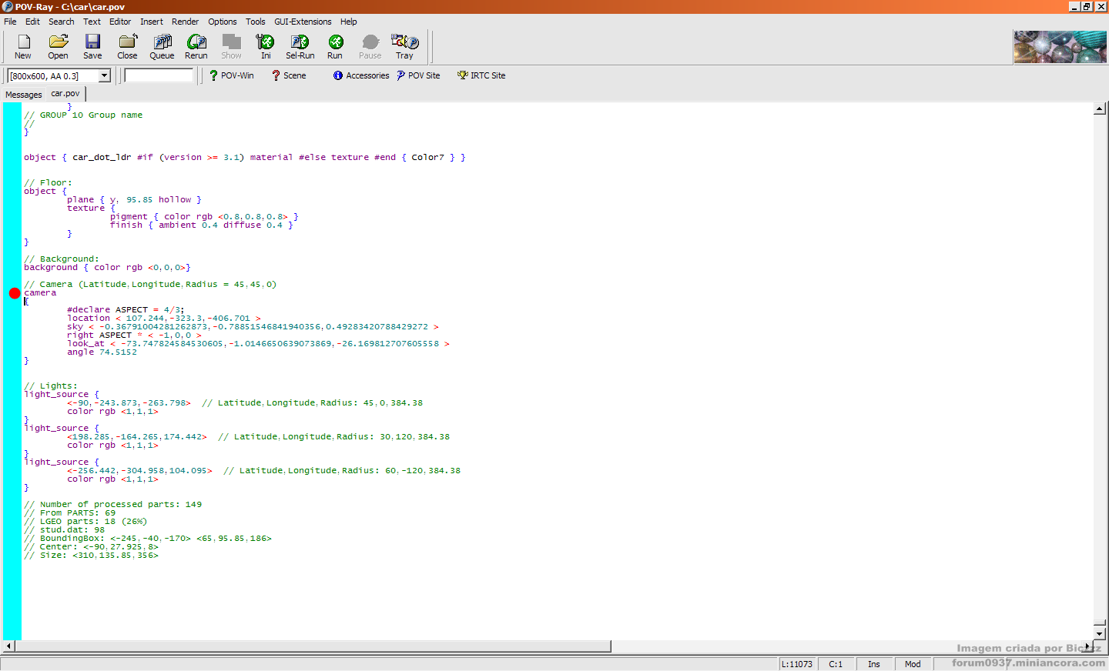The height and width of the screenshot is (671, 1109).
Task: Click the 'Mod' indicator in status bar
Action: point(913,664)
